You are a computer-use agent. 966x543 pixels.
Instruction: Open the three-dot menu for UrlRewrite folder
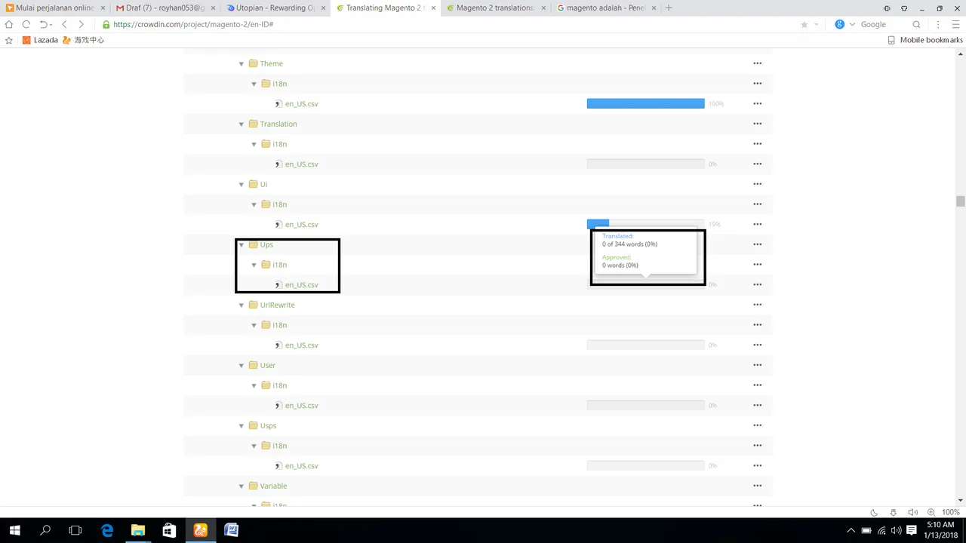pyautogui.click(x=757, y=305)
